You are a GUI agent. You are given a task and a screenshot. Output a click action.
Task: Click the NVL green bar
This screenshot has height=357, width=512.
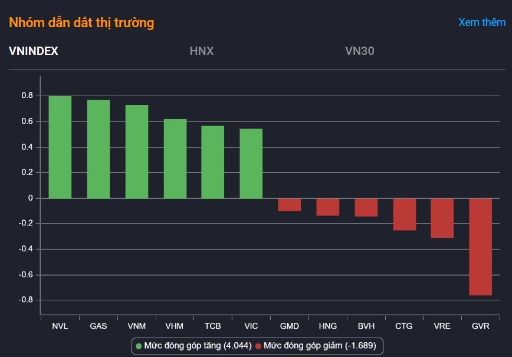tap(60, 147)
